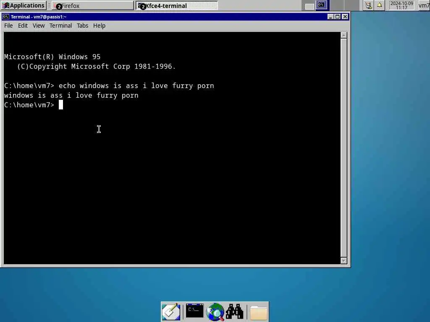Click the last C:\home\vm7> prompt
This screenshot has height=322, width=430.
29,105
